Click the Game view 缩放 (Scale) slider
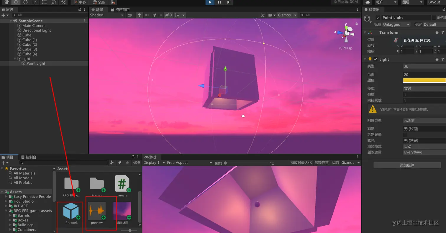 (x=247, y=163)
